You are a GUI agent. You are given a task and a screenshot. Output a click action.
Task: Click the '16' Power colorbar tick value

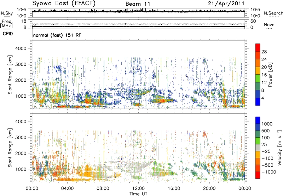coord(264,75)
